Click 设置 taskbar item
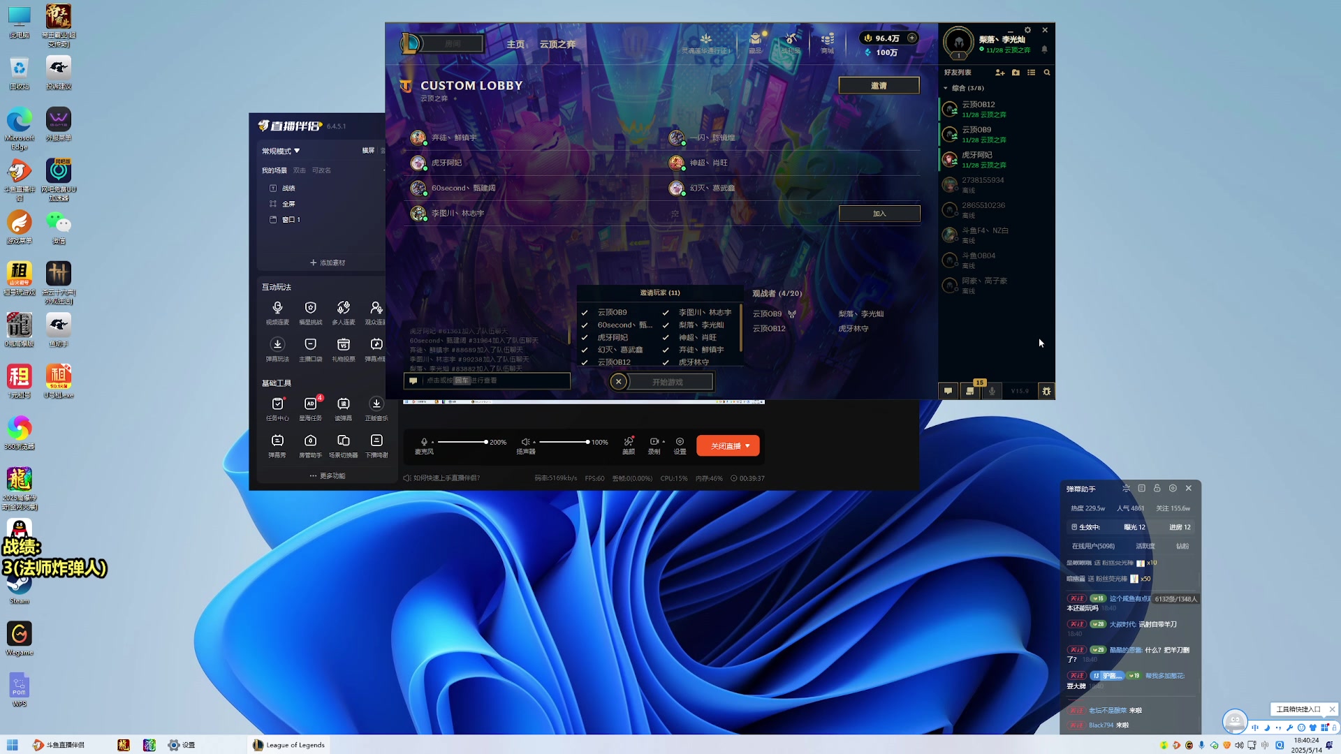Image resolution: width=1341 pixels, height=754 pixels. click(182, 745)
